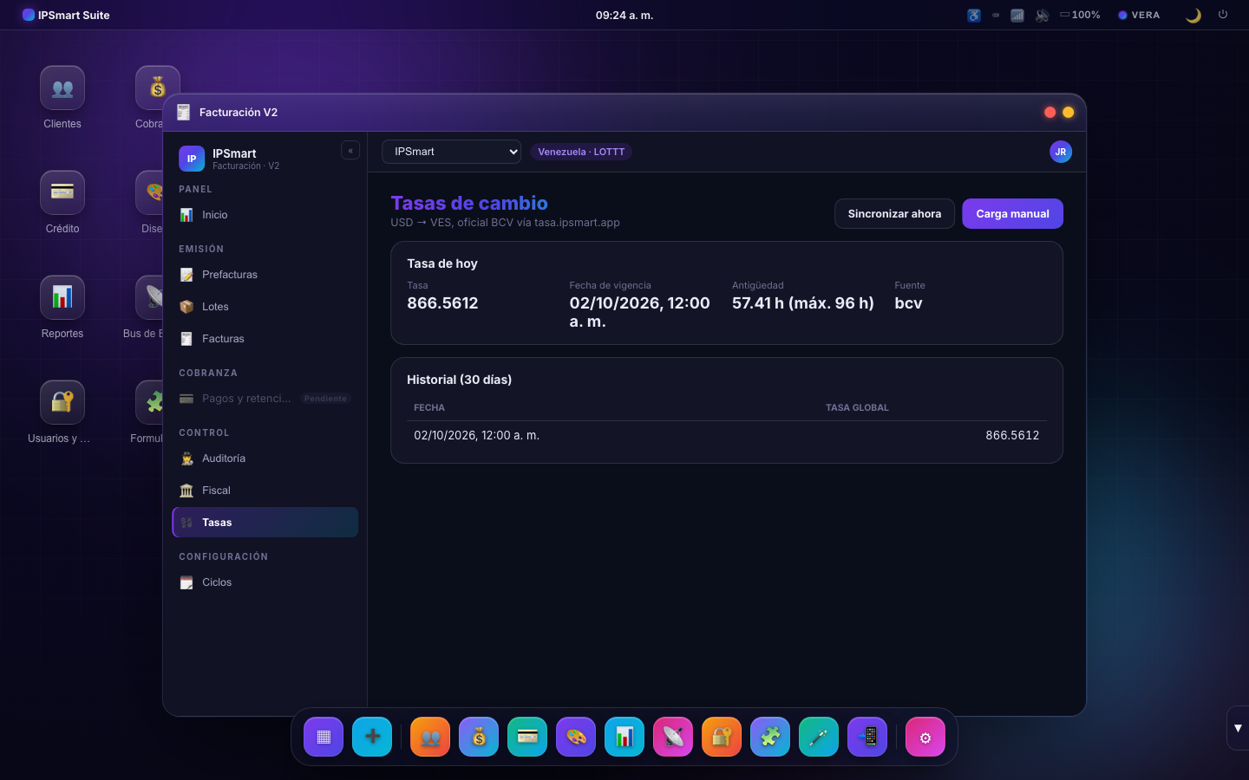This screenshot has width=1249, height=780.
Task: Launch the paint palette app in dock
Action: (576, 737)
